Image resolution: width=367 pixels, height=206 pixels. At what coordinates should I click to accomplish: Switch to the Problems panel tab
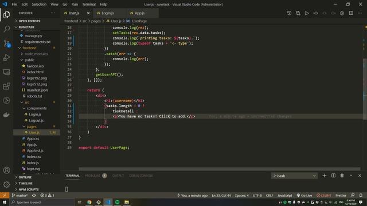[x=96, y=176]
